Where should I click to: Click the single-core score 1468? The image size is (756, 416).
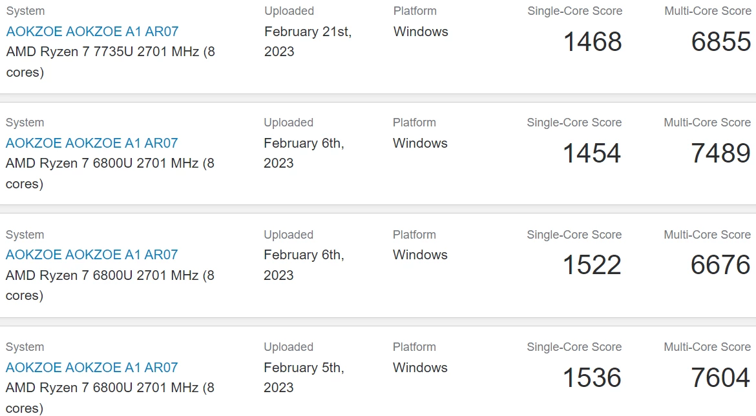pos(593,42)
